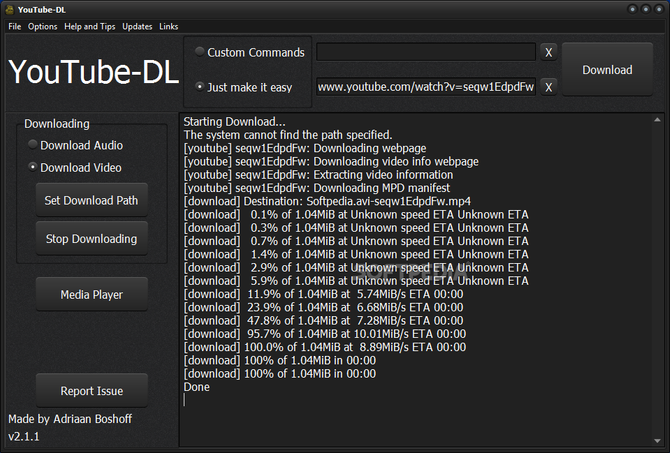Open the Options menu
The height and width of the screenshot is (453, 670).
pyautogui.click(x=43, y=27)
